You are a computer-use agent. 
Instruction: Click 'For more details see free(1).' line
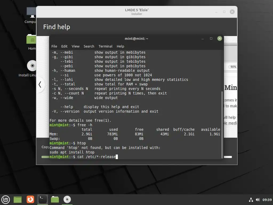[x=80, y=120]
